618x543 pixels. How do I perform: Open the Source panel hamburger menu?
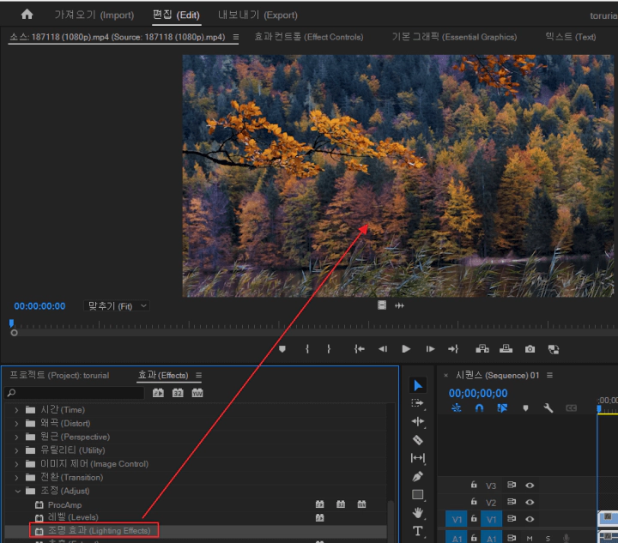(x=236, y=37)
